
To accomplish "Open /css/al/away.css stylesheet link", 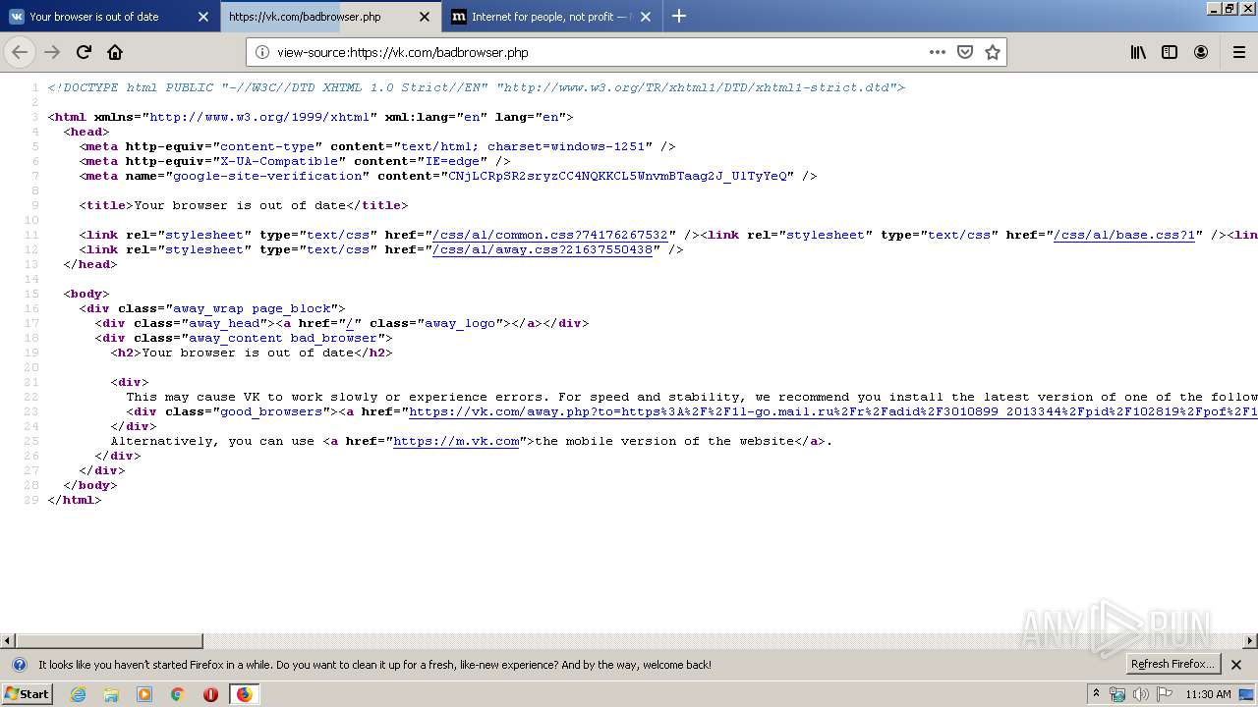I will (542, 249).
